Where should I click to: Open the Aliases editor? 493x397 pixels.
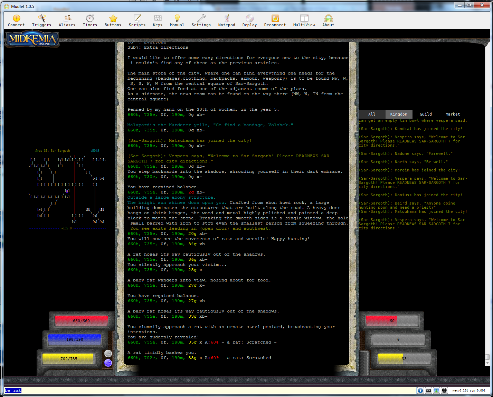click(67, 21)
